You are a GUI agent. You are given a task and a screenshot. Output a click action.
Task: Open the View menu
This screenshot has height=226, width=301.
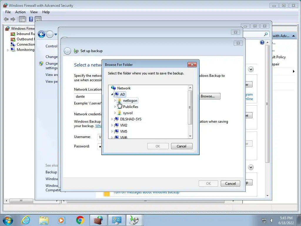(34, 12)
